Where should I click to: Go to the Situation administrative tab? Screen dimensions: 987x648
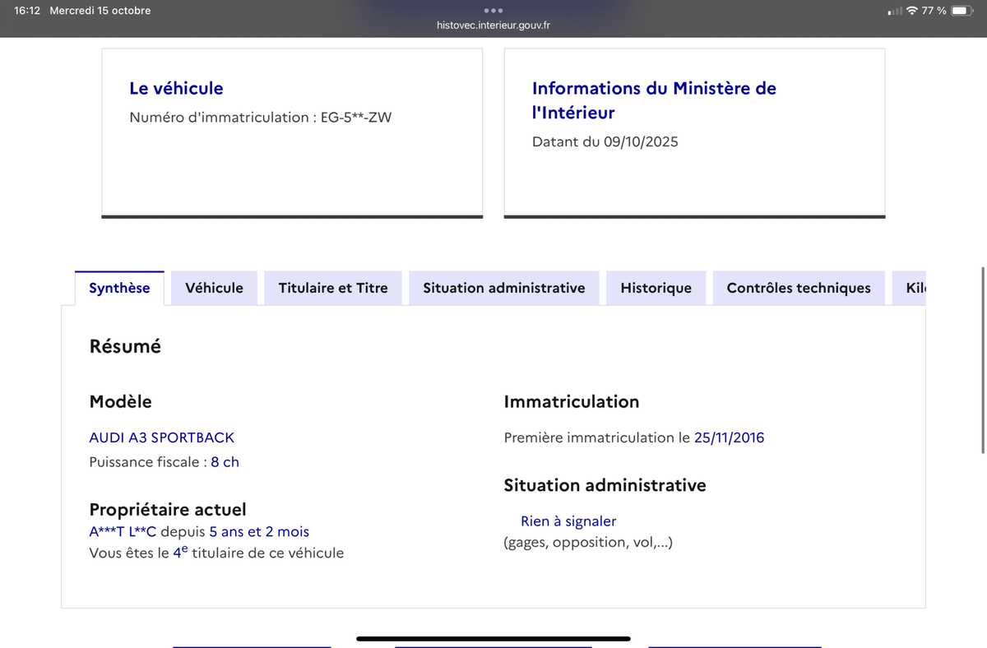503,288
